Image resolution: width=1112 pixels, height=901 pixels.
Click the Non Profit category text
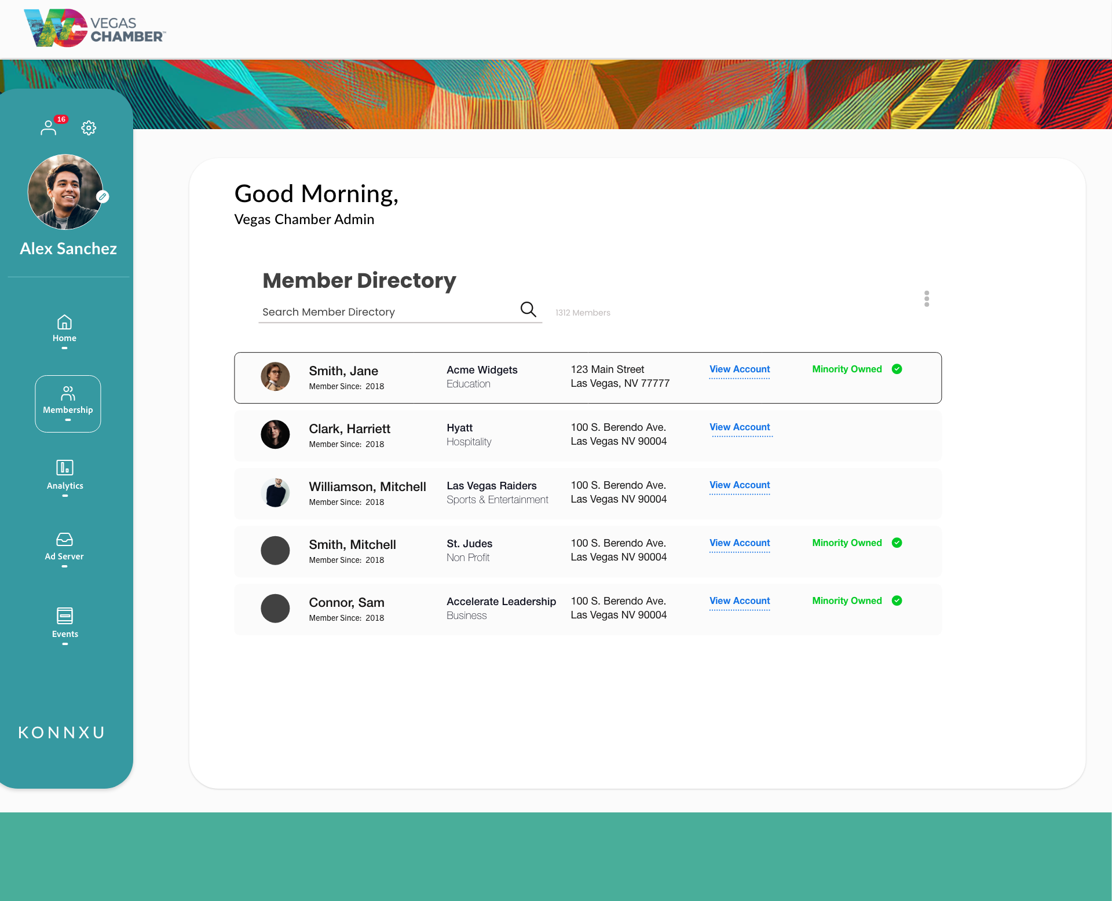pyautogui.click(x=468, y=558)
